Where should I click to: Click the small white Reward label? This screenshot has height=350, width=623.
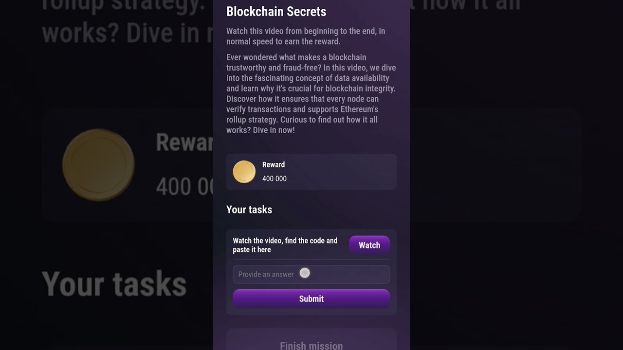274,165
